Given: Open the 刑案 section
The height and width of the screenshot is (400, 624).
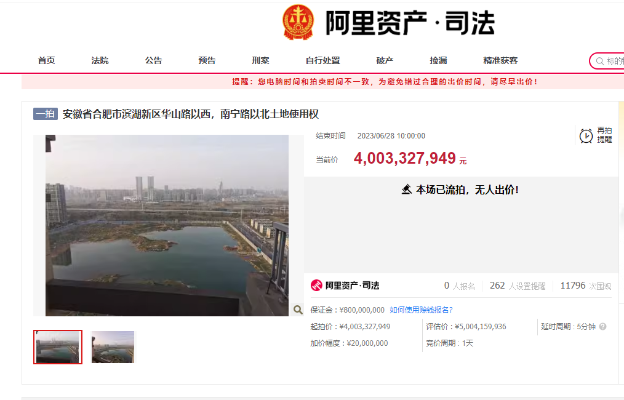Looking at the screenshot, I should click(260, 60).
